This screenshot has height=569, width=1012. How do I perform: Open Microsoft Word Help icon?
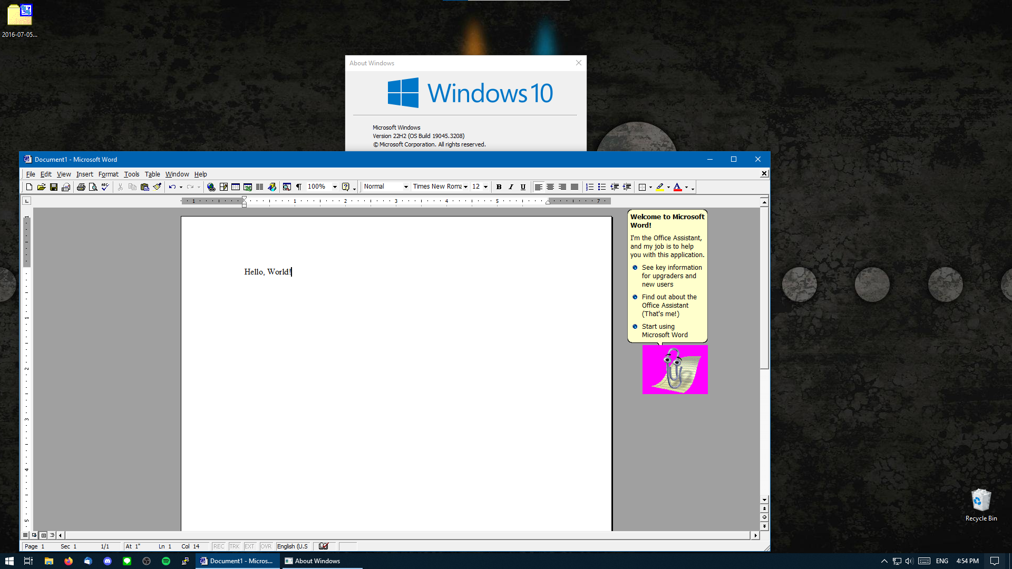coord(346,187)
